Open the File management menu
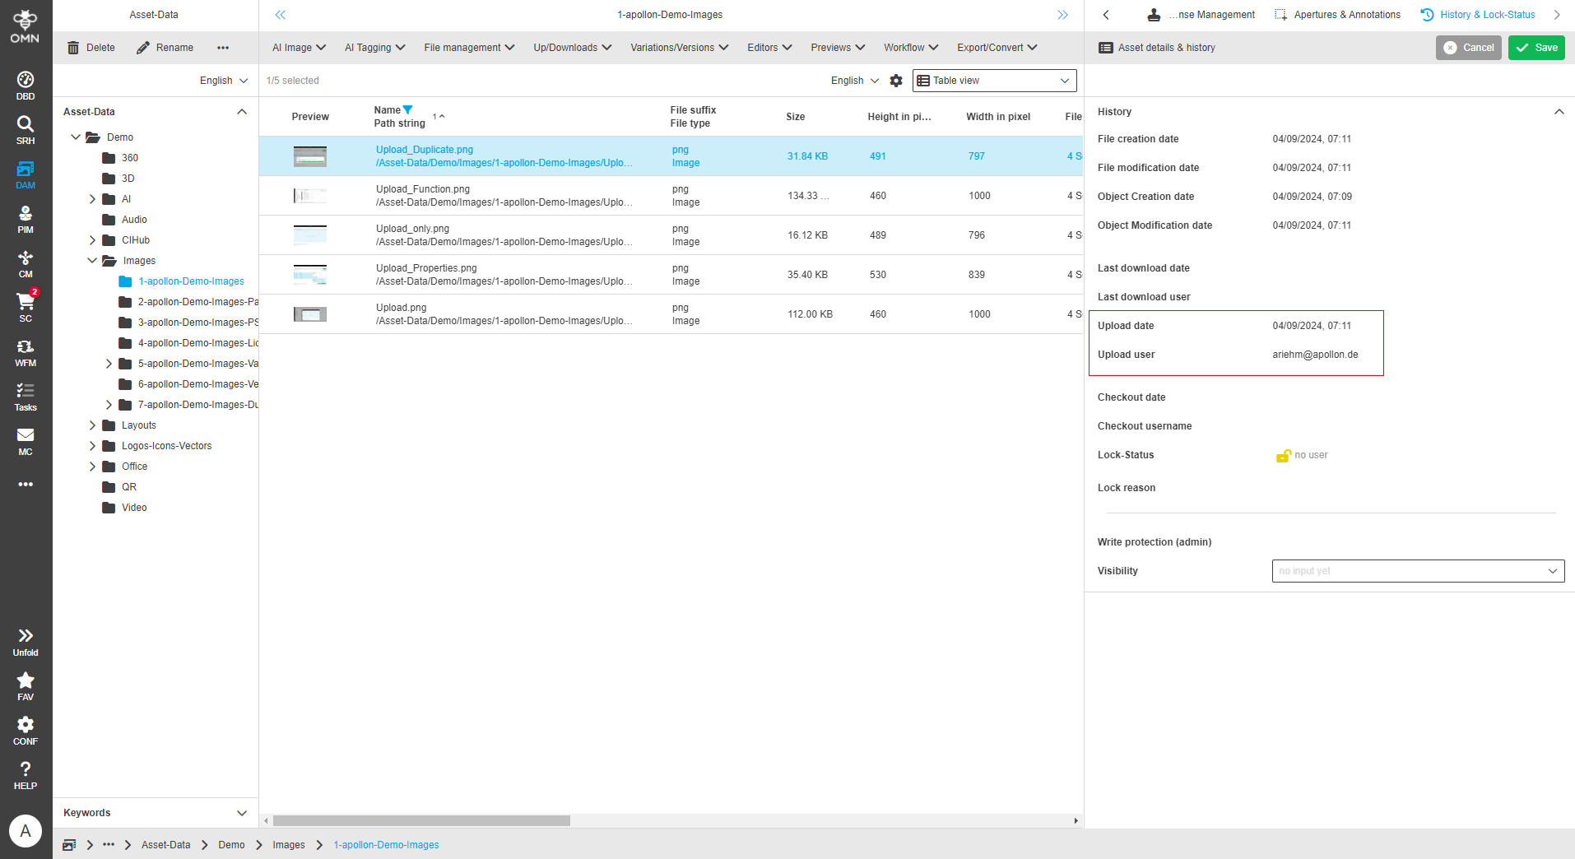1575x859 pixels. coord(469,48)
